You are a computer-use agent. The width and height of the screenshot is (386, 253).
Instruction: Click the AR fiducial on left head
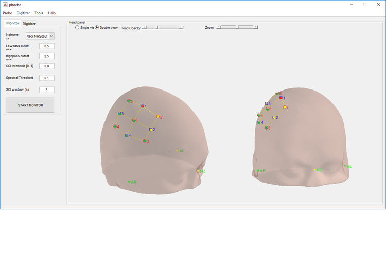(x=129, y=182)
